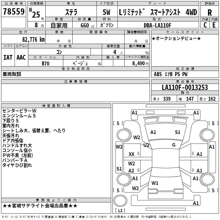Click the width value 147

pyautogui.click(x=190, y=99)
